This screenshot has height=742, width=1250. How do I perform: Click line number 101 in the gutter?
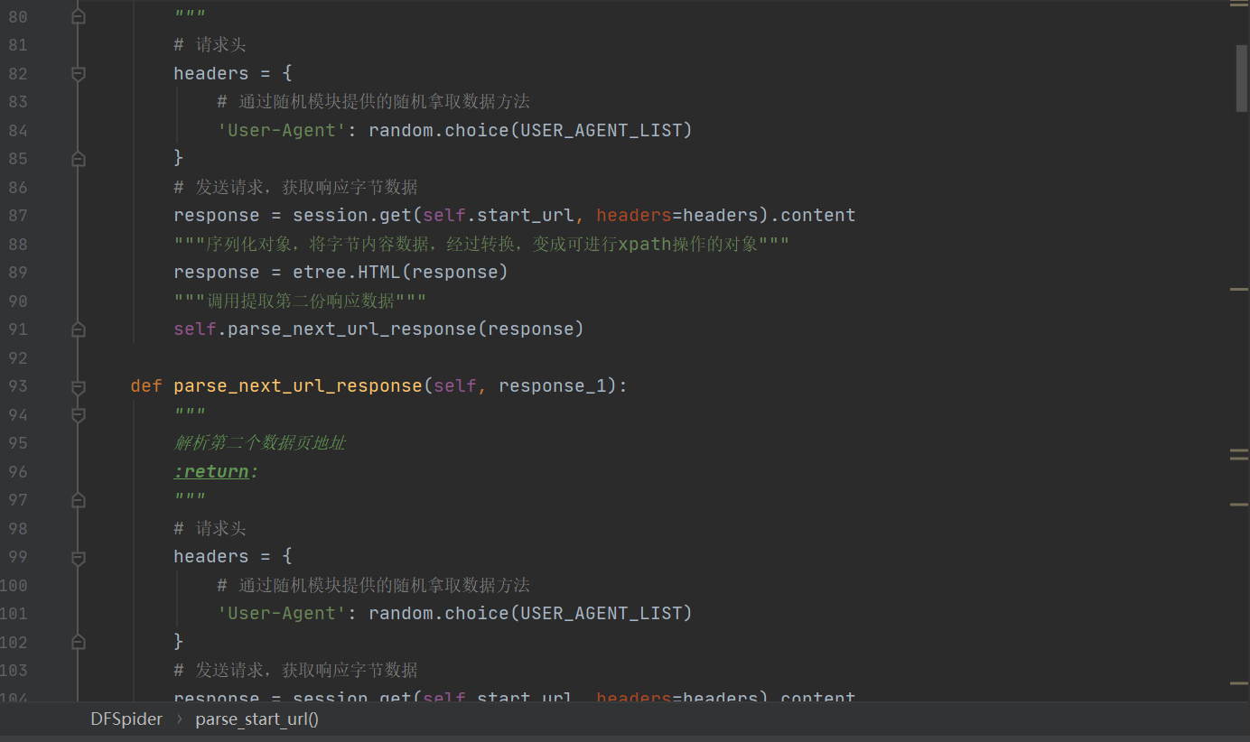coord(14,614)
